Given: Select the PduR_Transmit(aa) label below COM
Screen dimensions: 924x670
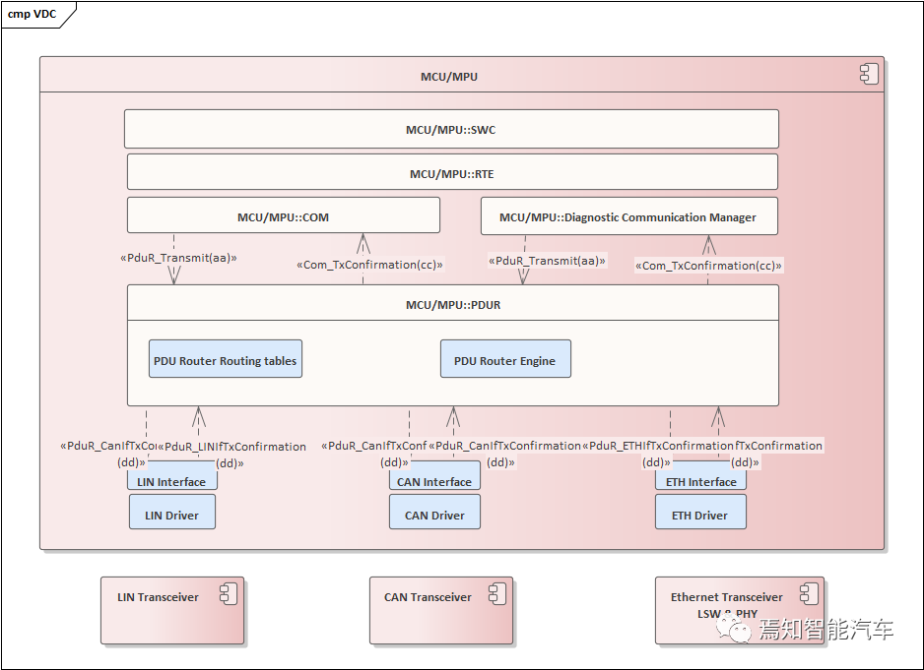Looking at the screenshot, I should click(x=178, y=258).
